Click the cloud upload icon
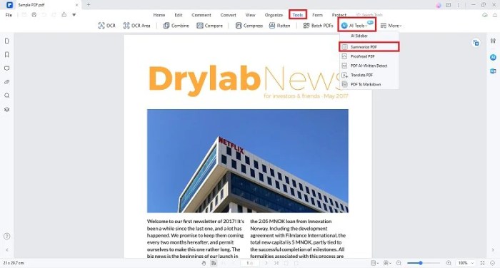Screen dimensions: 500x268 click(x=485, y=15)
